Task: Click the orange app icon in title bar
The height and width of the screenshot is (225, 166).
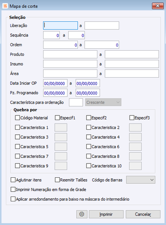Action: (x=5, y=6)
